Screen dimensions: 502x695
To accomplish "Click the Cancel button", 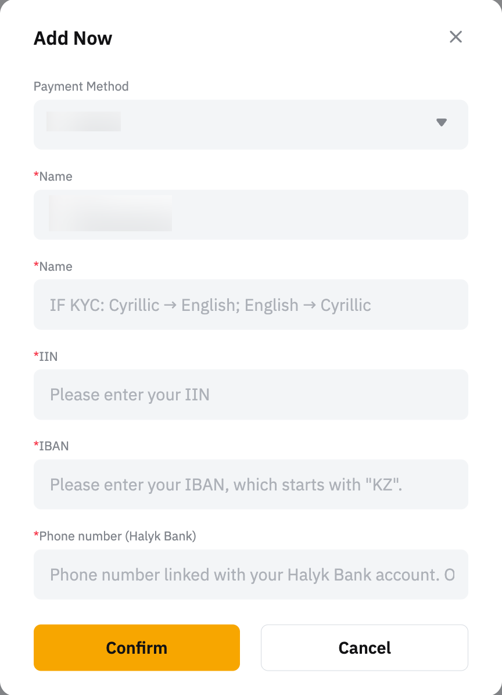I will point(364,648).
